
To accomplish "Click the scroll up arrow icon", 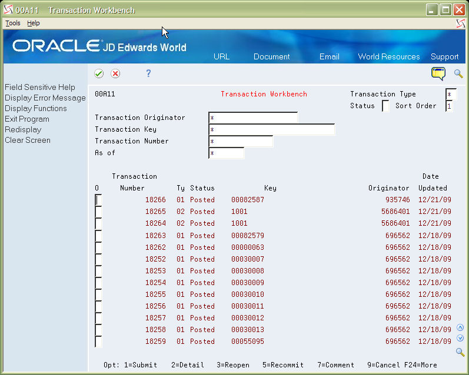I will 460,327.
